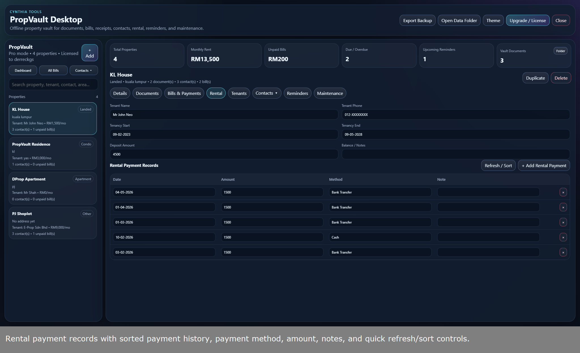Expand the sidebar Contacts dropdown

coord(84,70)
